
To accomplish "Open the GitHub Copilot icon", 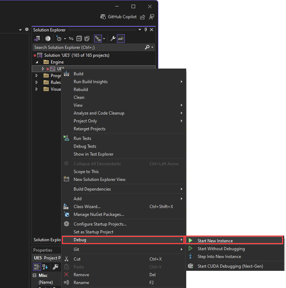I will pos(103,17).
